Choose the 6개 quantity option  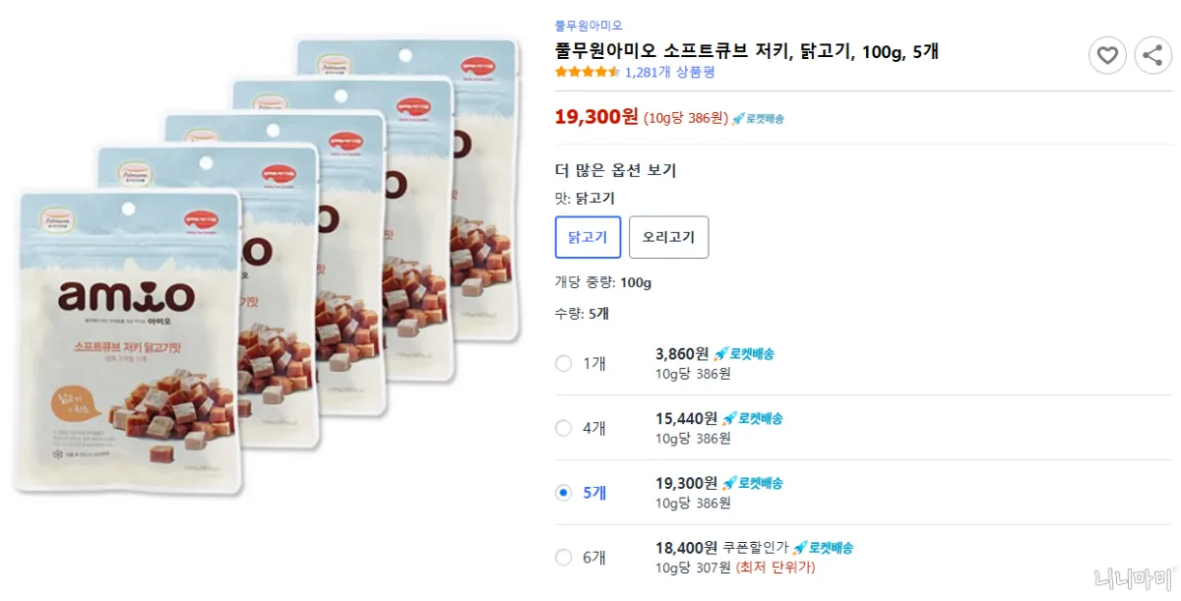[x=564, y=557]
